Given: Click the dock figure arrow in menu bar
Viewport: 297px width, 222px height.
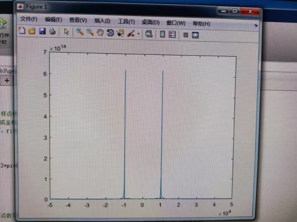Looking at the screenshot, I should (256, 26).
